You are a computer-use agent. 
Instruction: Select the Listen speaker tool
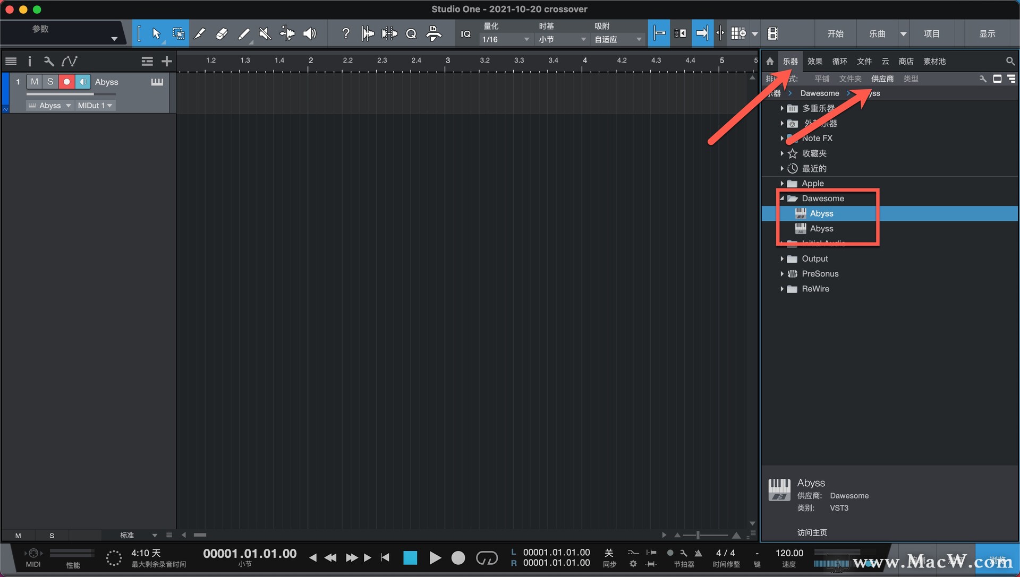(309, 34)
